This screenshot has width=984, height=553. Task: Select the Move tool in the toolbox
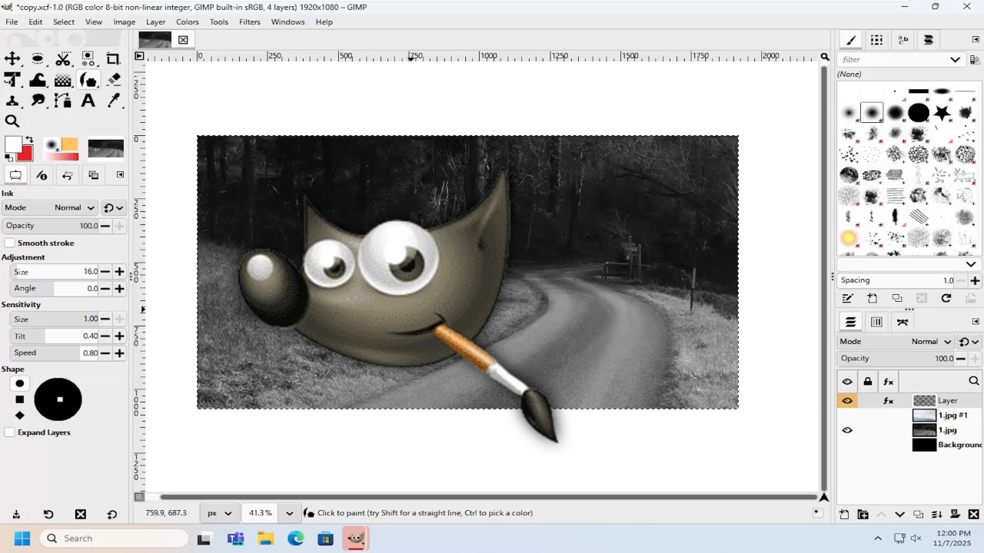click(x=12, y=58)
